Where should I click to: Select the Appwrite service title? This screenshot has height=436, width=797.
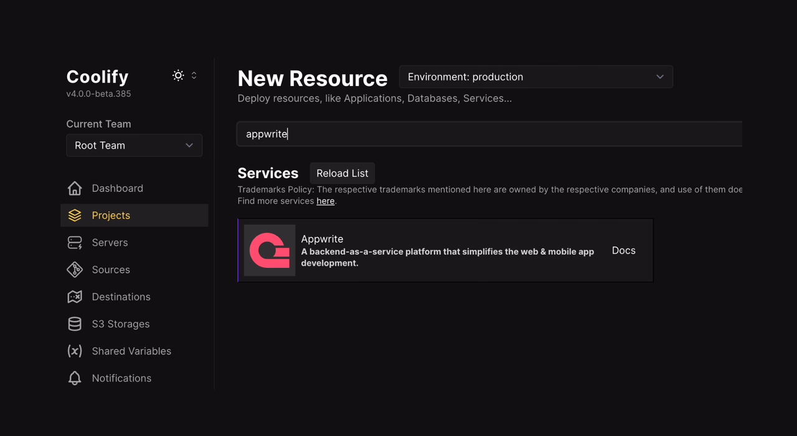pyautogui.click(x=322, y=239)
